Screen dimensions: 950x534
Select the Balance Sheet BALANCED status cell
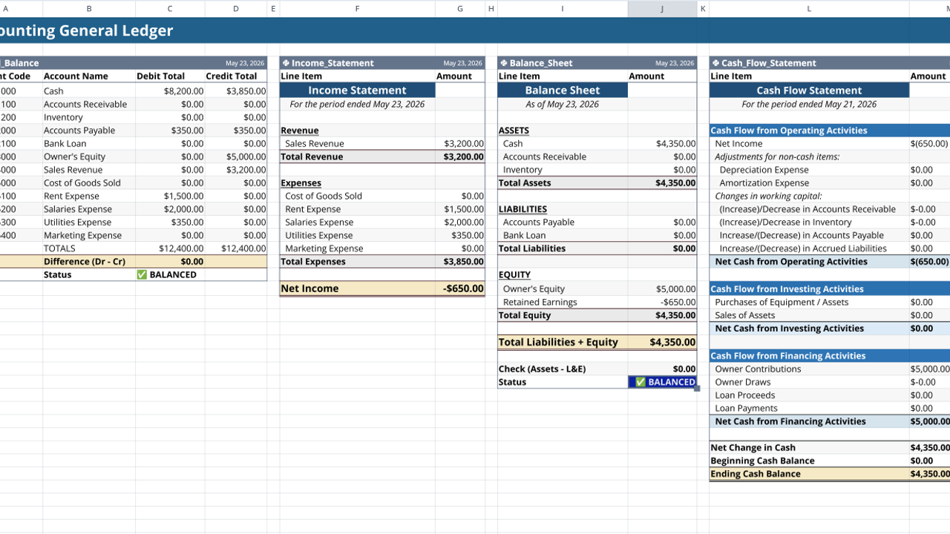point(662,382)
